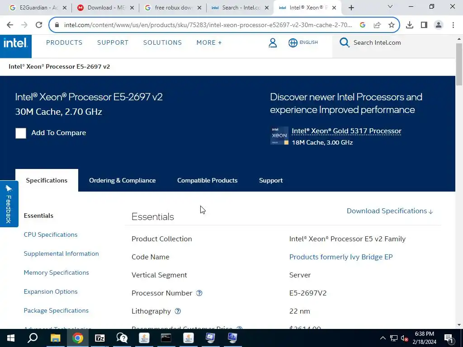
Task: Share this page via share icon
Action: tap(377, 25)
